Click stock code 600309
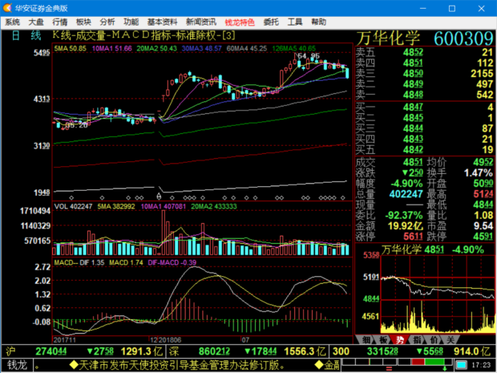The image size is (497, 373). (x=463, y=39)
